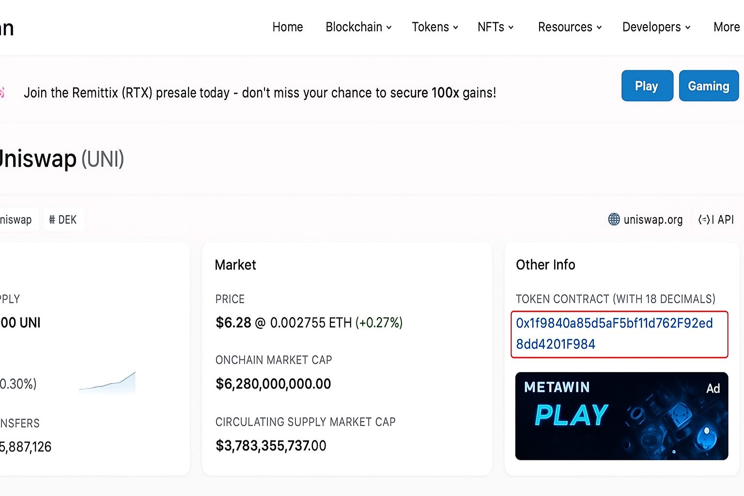Image resolution: width=744 pixels, height=496 pixels.
Task: Click the blue Gaming button
Action: pos(709,86)
